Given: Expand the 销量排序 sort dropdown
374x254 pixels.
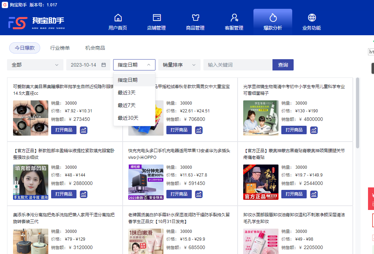Looking at the screenshot, I should tap(179, 65).
